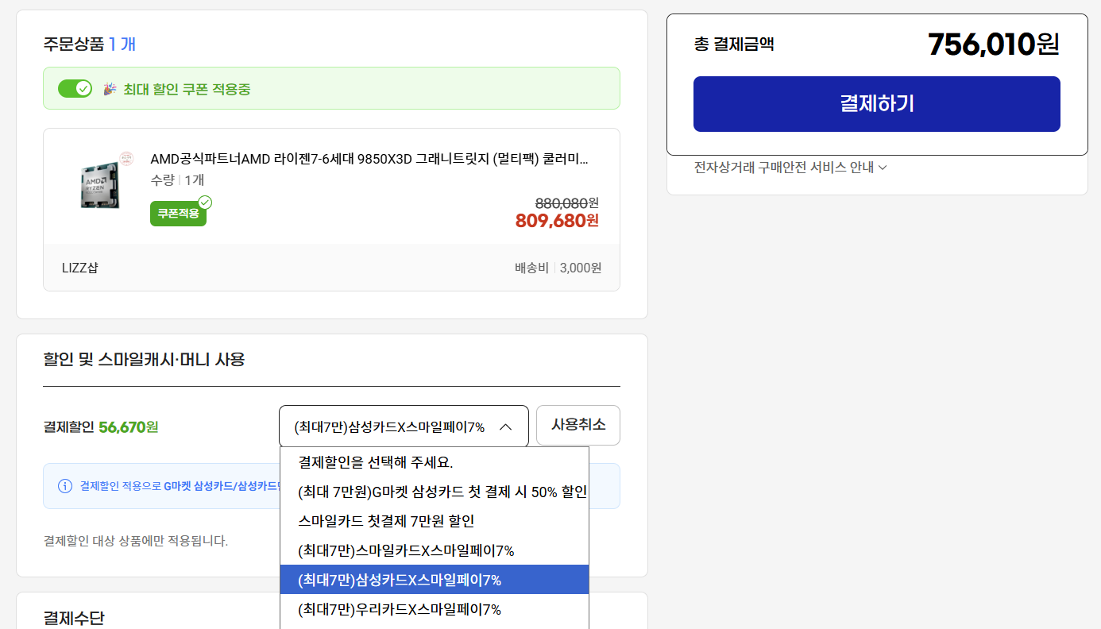Viewport: 1101px width, 629px height.
Task: Select highlighted (최대7만)삼성카드X스마일페이7% option
Action: click(400, 580)
